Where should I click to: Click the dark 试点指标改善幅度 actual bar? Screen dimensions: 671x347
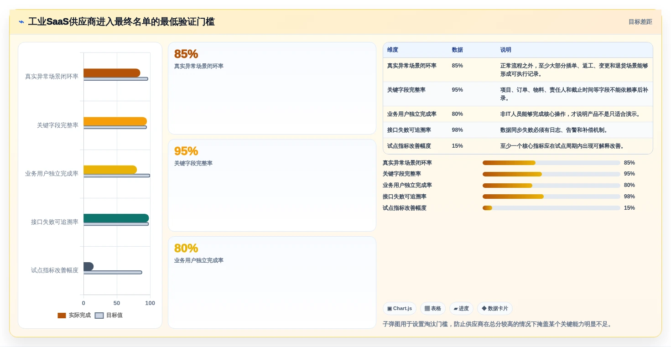[x=88, y=266]
